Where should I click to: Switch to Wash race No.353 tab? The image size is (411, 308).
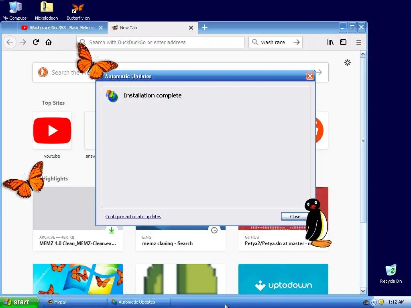click(62, 28)
